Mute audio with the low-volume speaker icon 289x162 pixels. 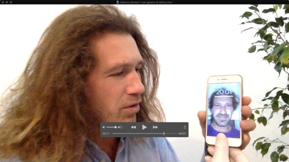tap(104, 127)
